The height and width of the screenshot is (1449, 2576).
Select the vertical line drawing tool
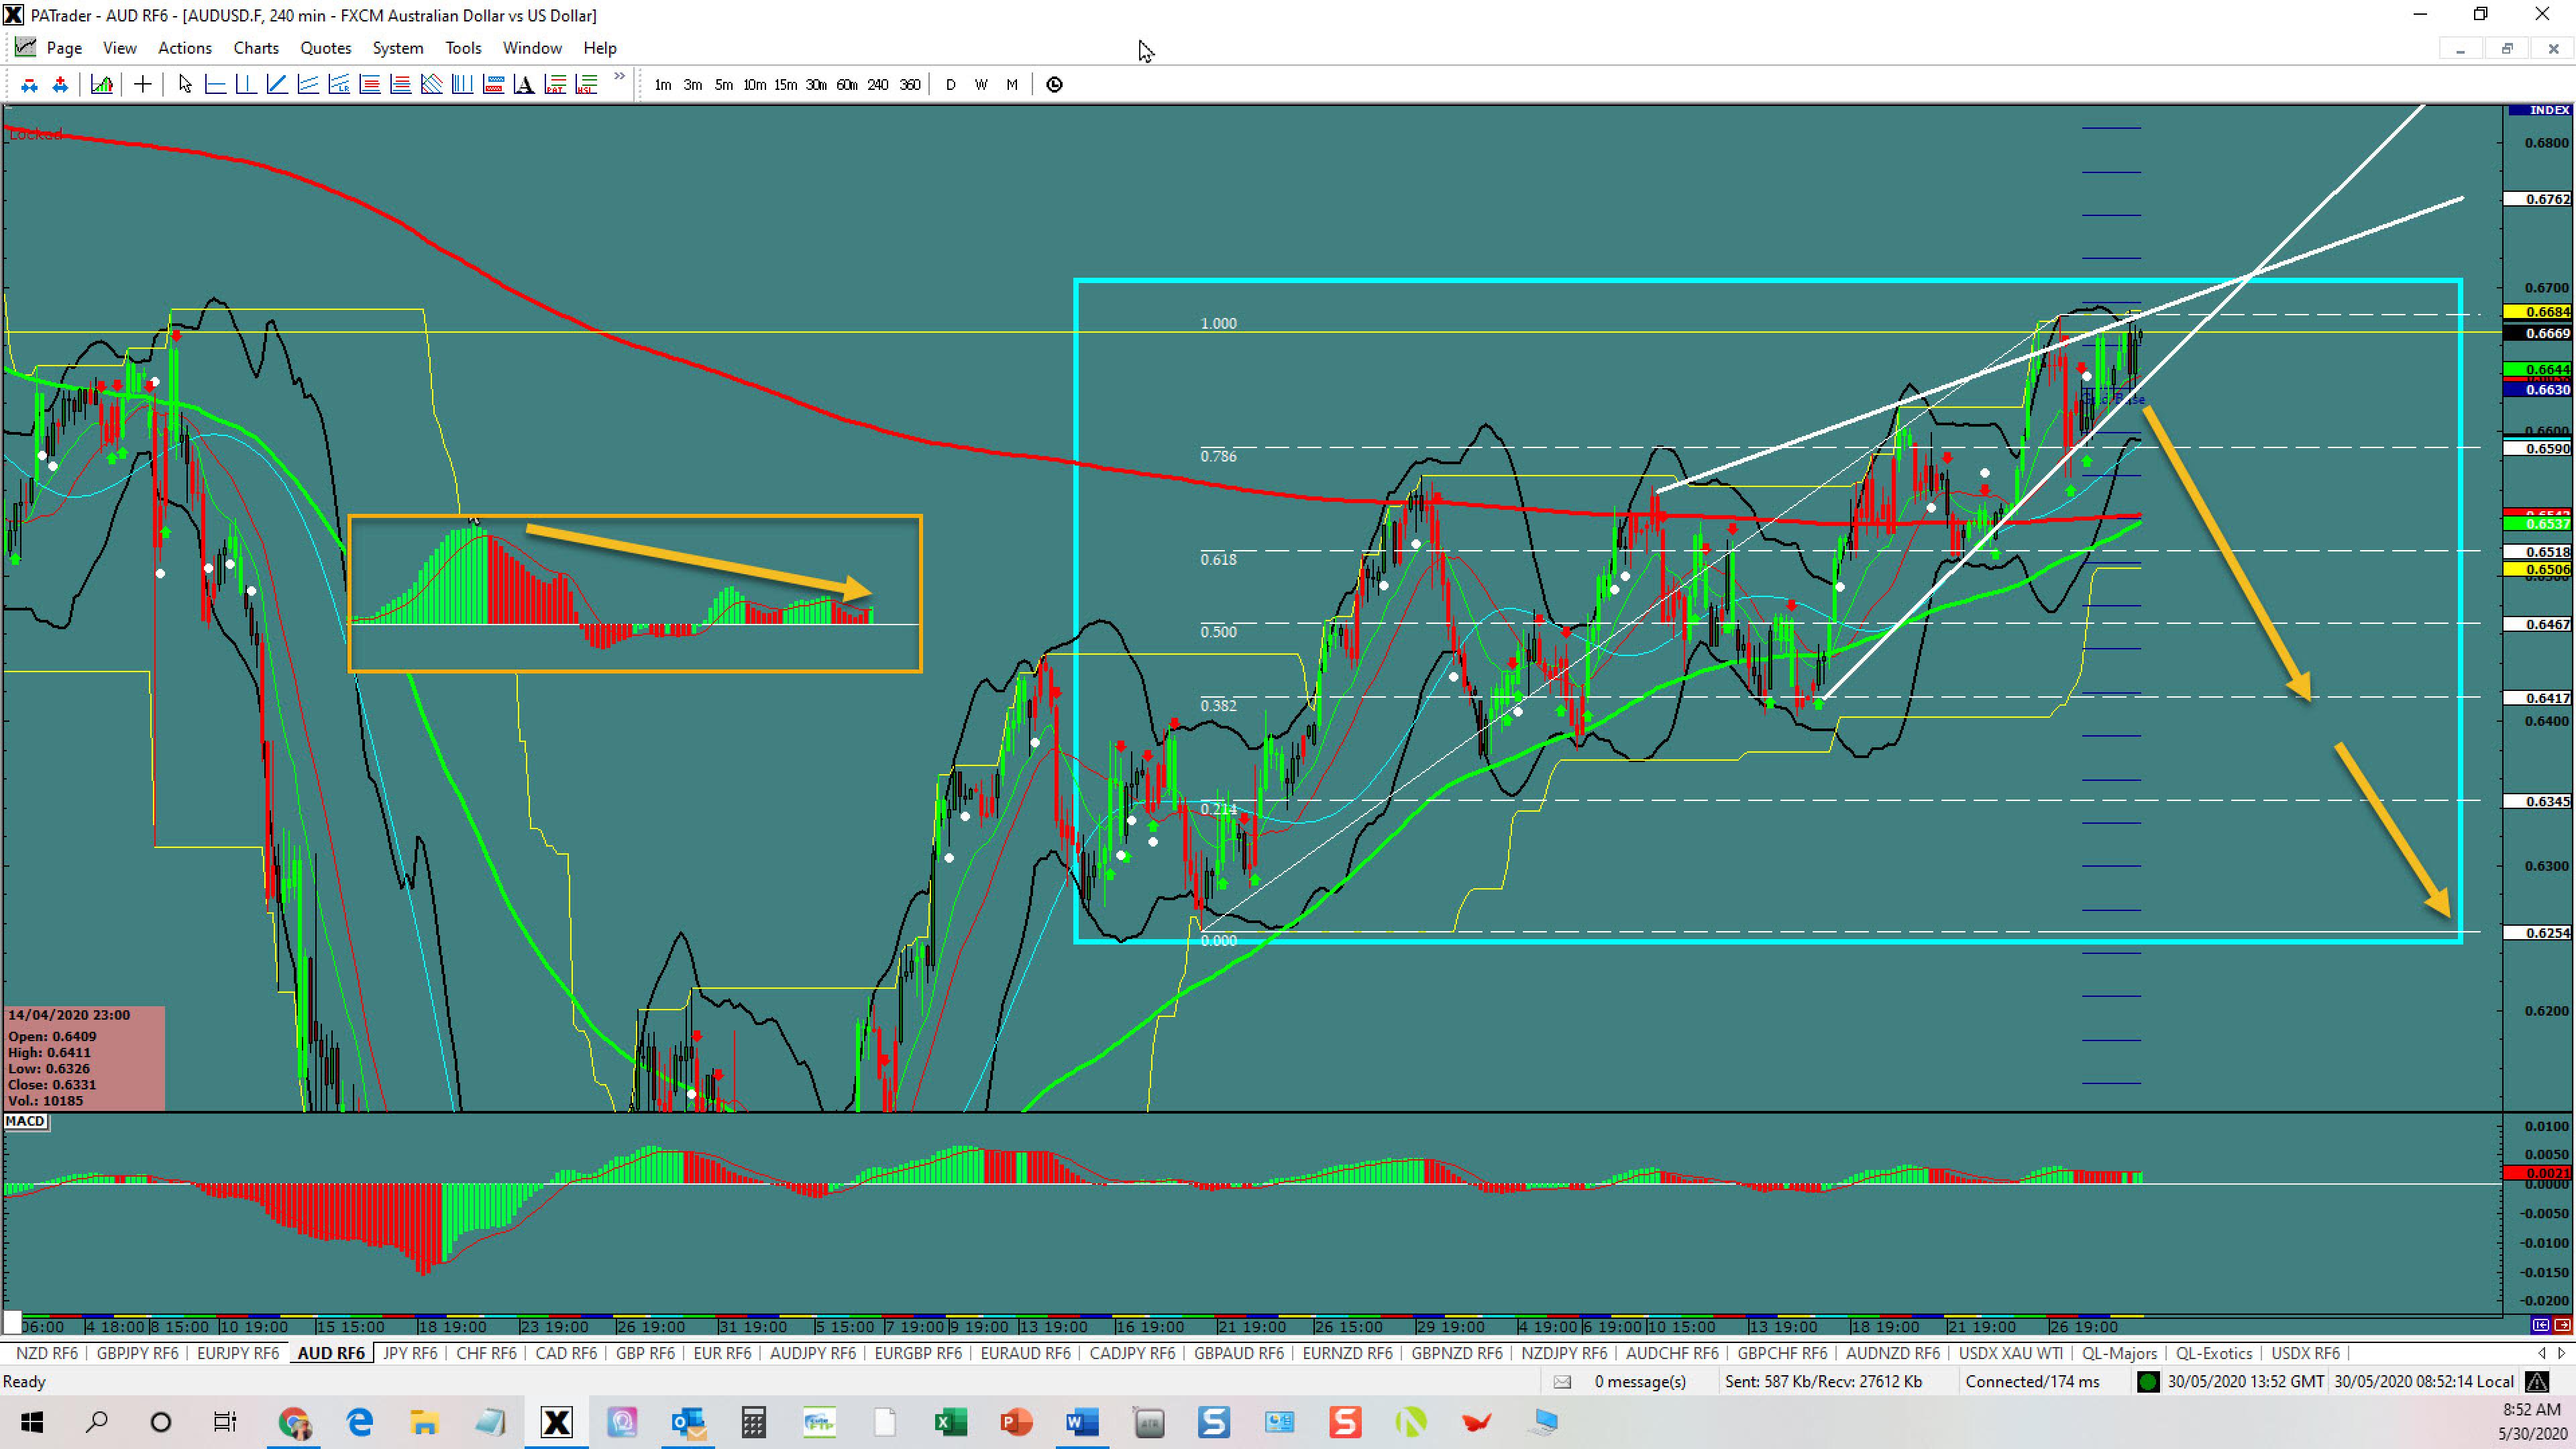tap(246, 85)
